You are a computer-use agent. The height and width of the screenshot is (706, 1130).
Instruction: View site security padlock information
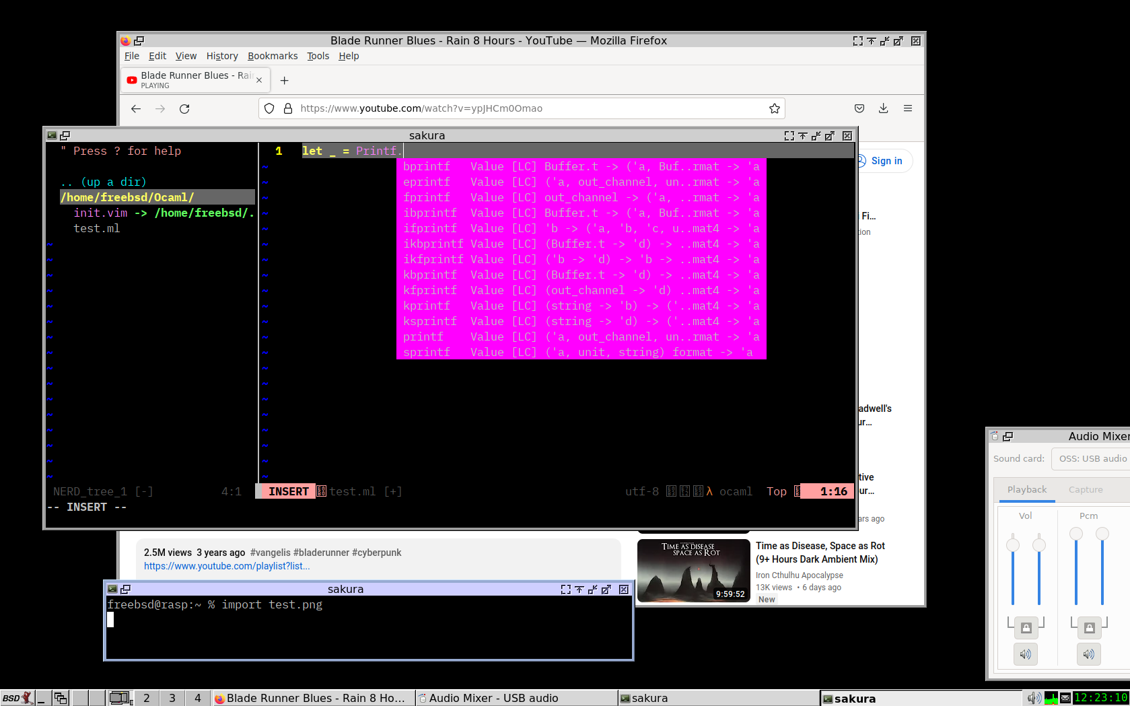point(288,108)
